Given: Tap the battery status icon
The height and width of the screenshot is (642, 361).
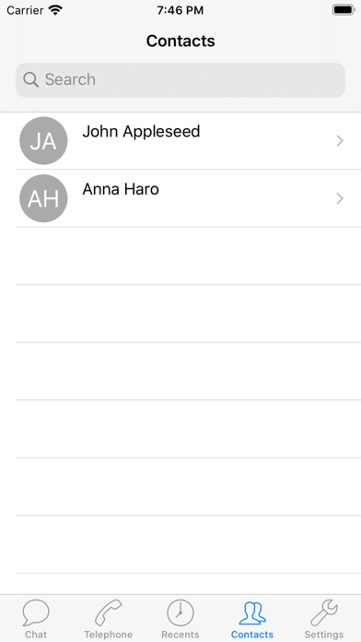Looking at the screenshot, I should (344, 10).
